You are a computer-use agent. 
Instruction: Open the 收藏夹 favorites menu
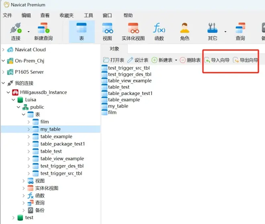point(67,15)
